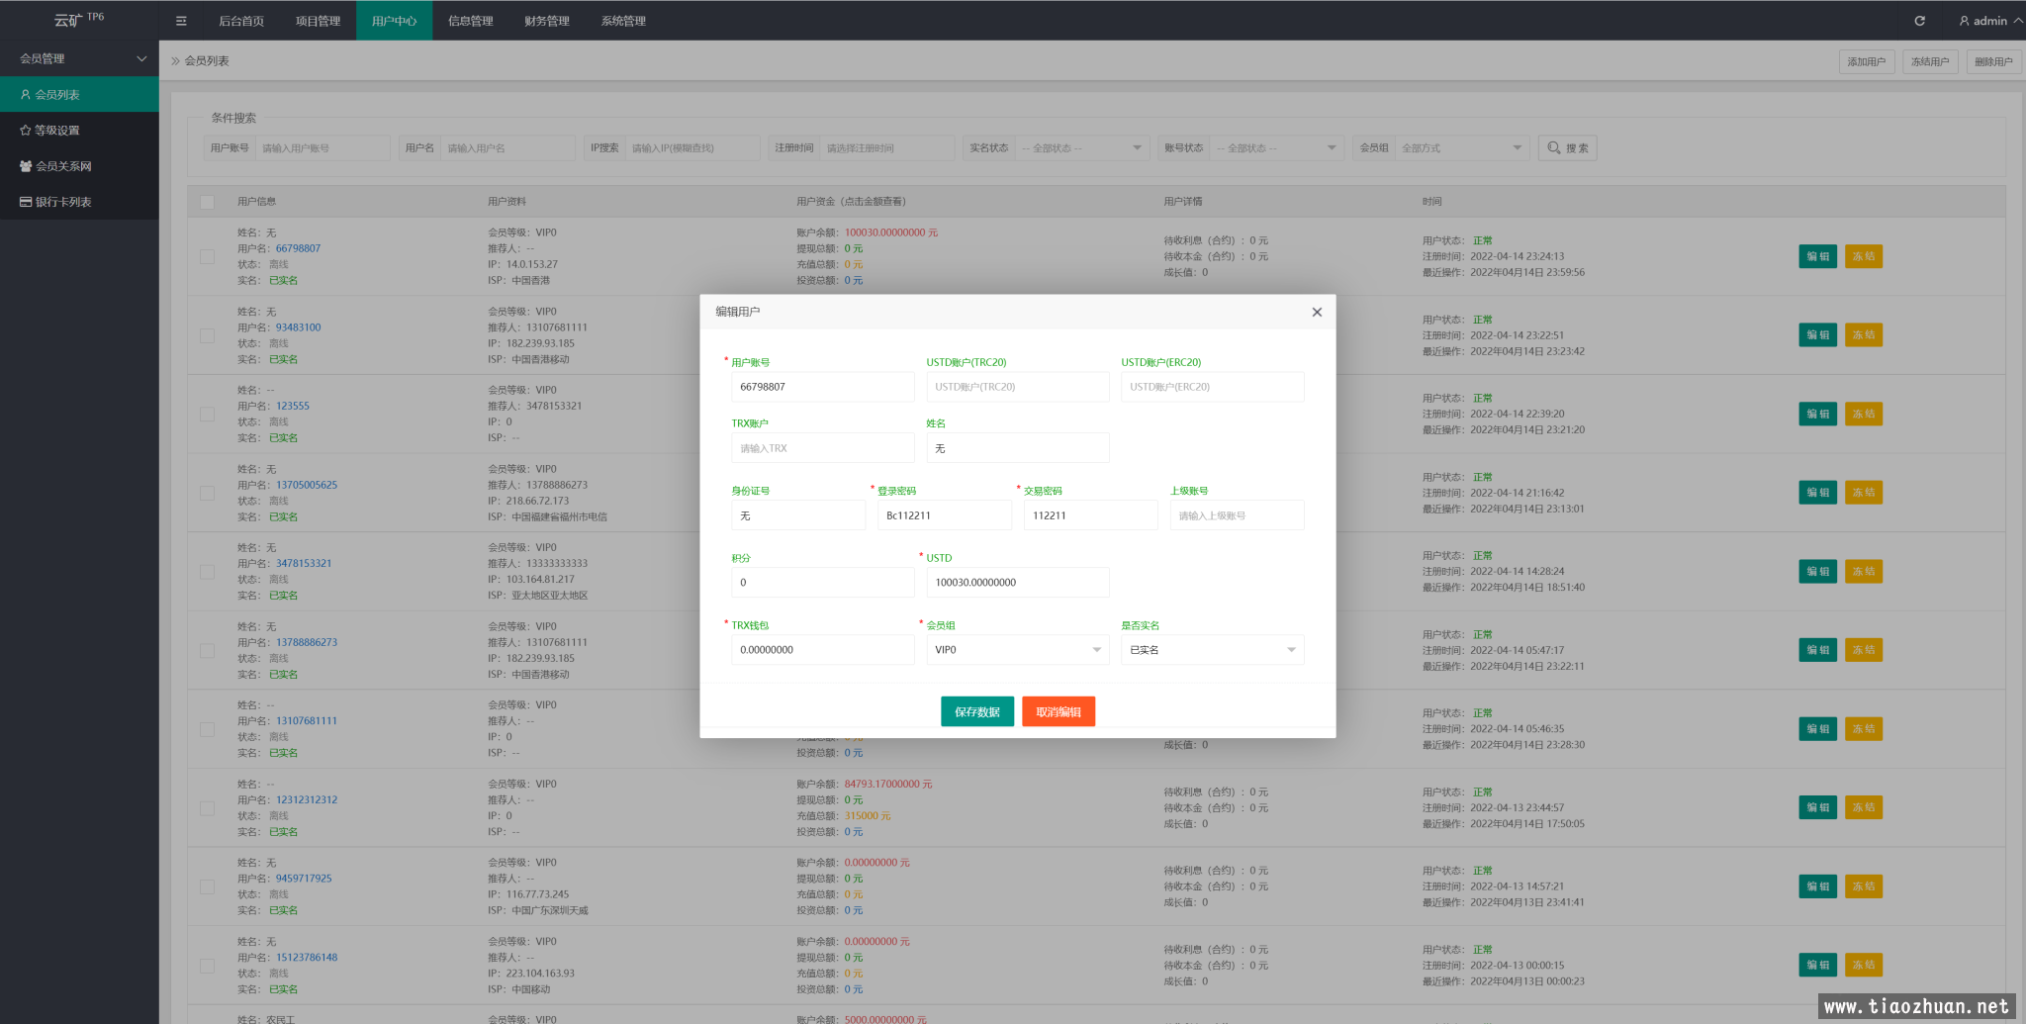Click the 积分 field in dialog
This screenshot has height=1024, width=2026.
823,583
